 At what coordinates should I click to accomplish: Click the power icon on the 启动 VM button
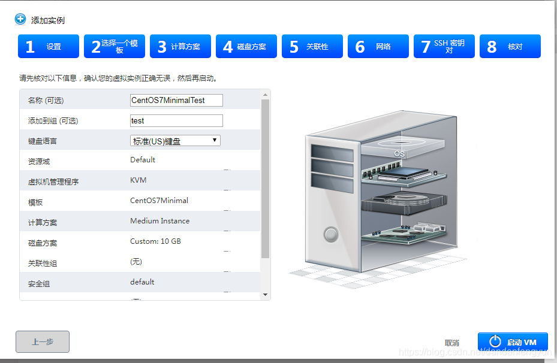494,342
